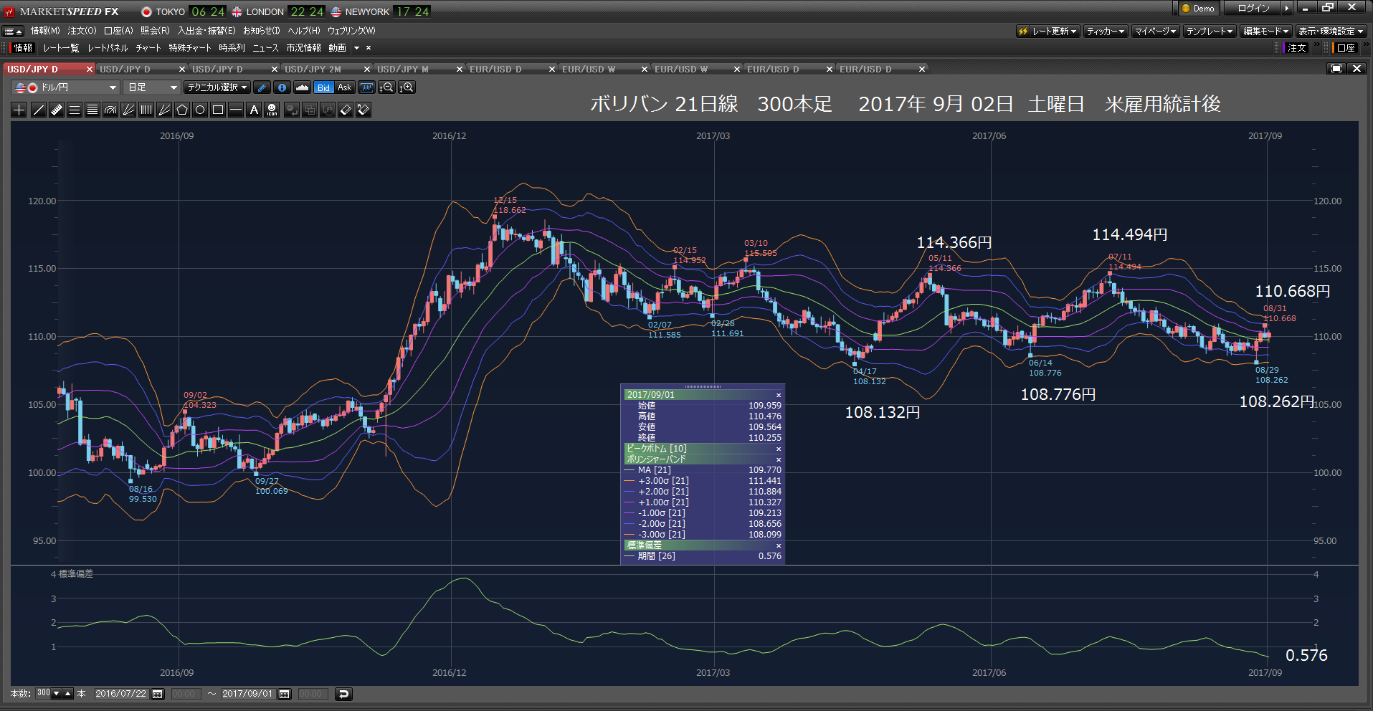The height and width of the screenshot is (711, 1373).
Task: Select the five horizontal lines retracement tool
Action: [x=92, y=110]
